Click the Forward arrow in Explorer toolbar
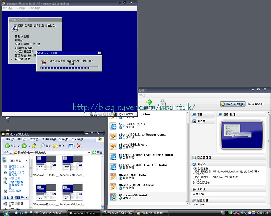 pyautogui.click(x=24, y=146)
